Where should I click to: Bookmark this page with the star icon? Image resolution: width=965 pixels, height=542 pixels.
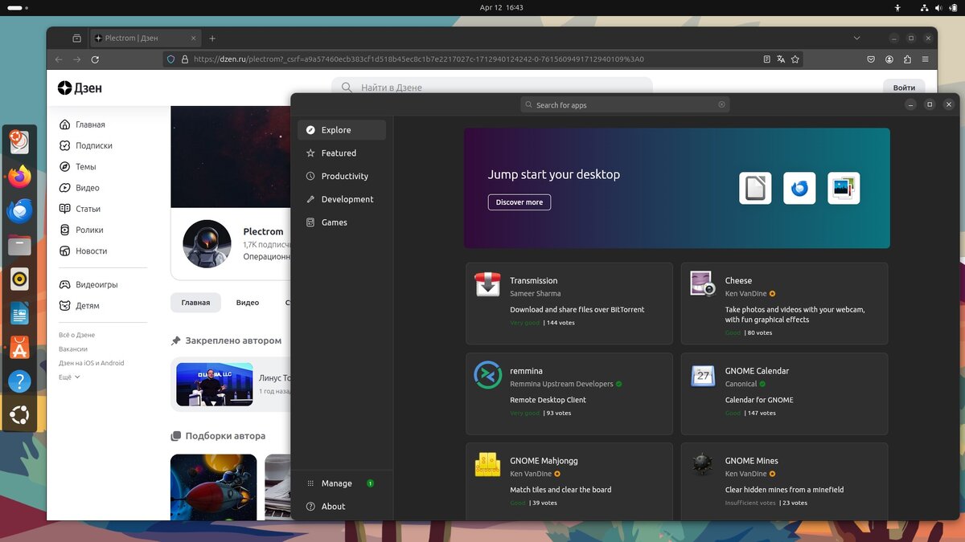point(795,59)
